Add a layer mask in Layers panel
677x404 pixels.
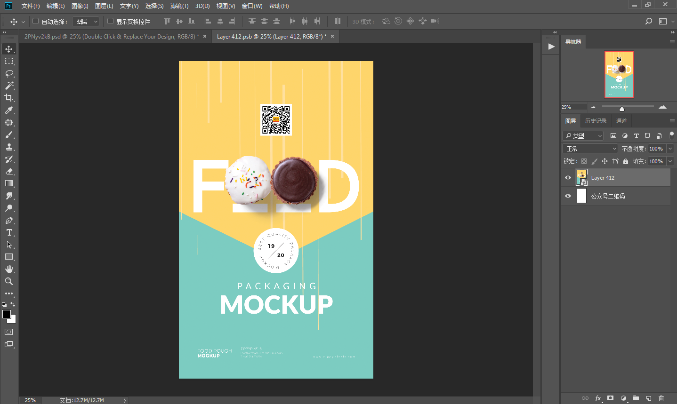pyautogui.click(x=611, y=398)
